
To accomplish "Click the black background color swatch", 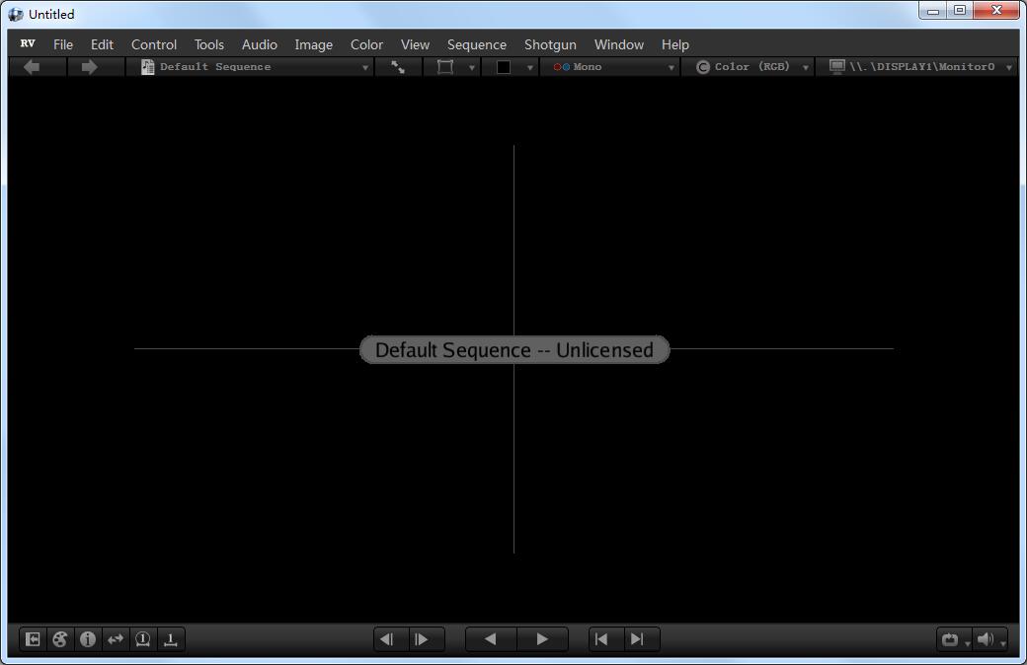I will pos(503,67).
